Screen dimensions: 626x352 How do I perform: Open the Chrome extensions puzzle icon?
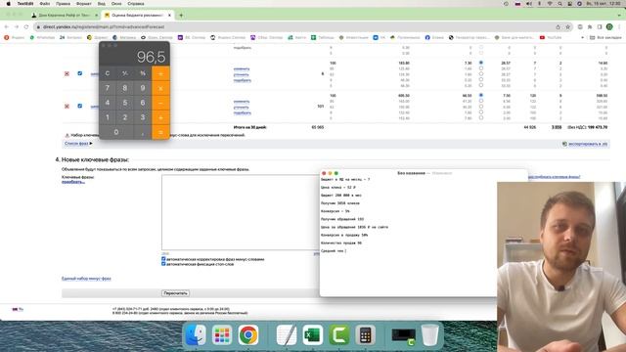[x=590, y=26]
